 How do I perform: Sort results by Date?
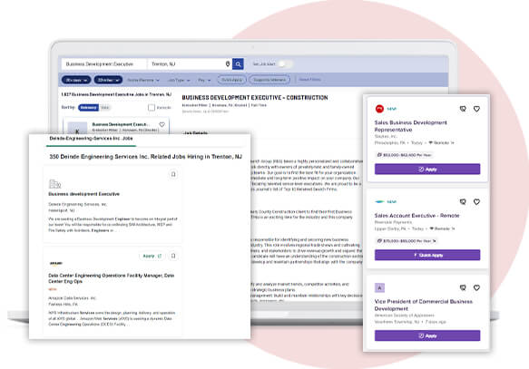(105, 108)
